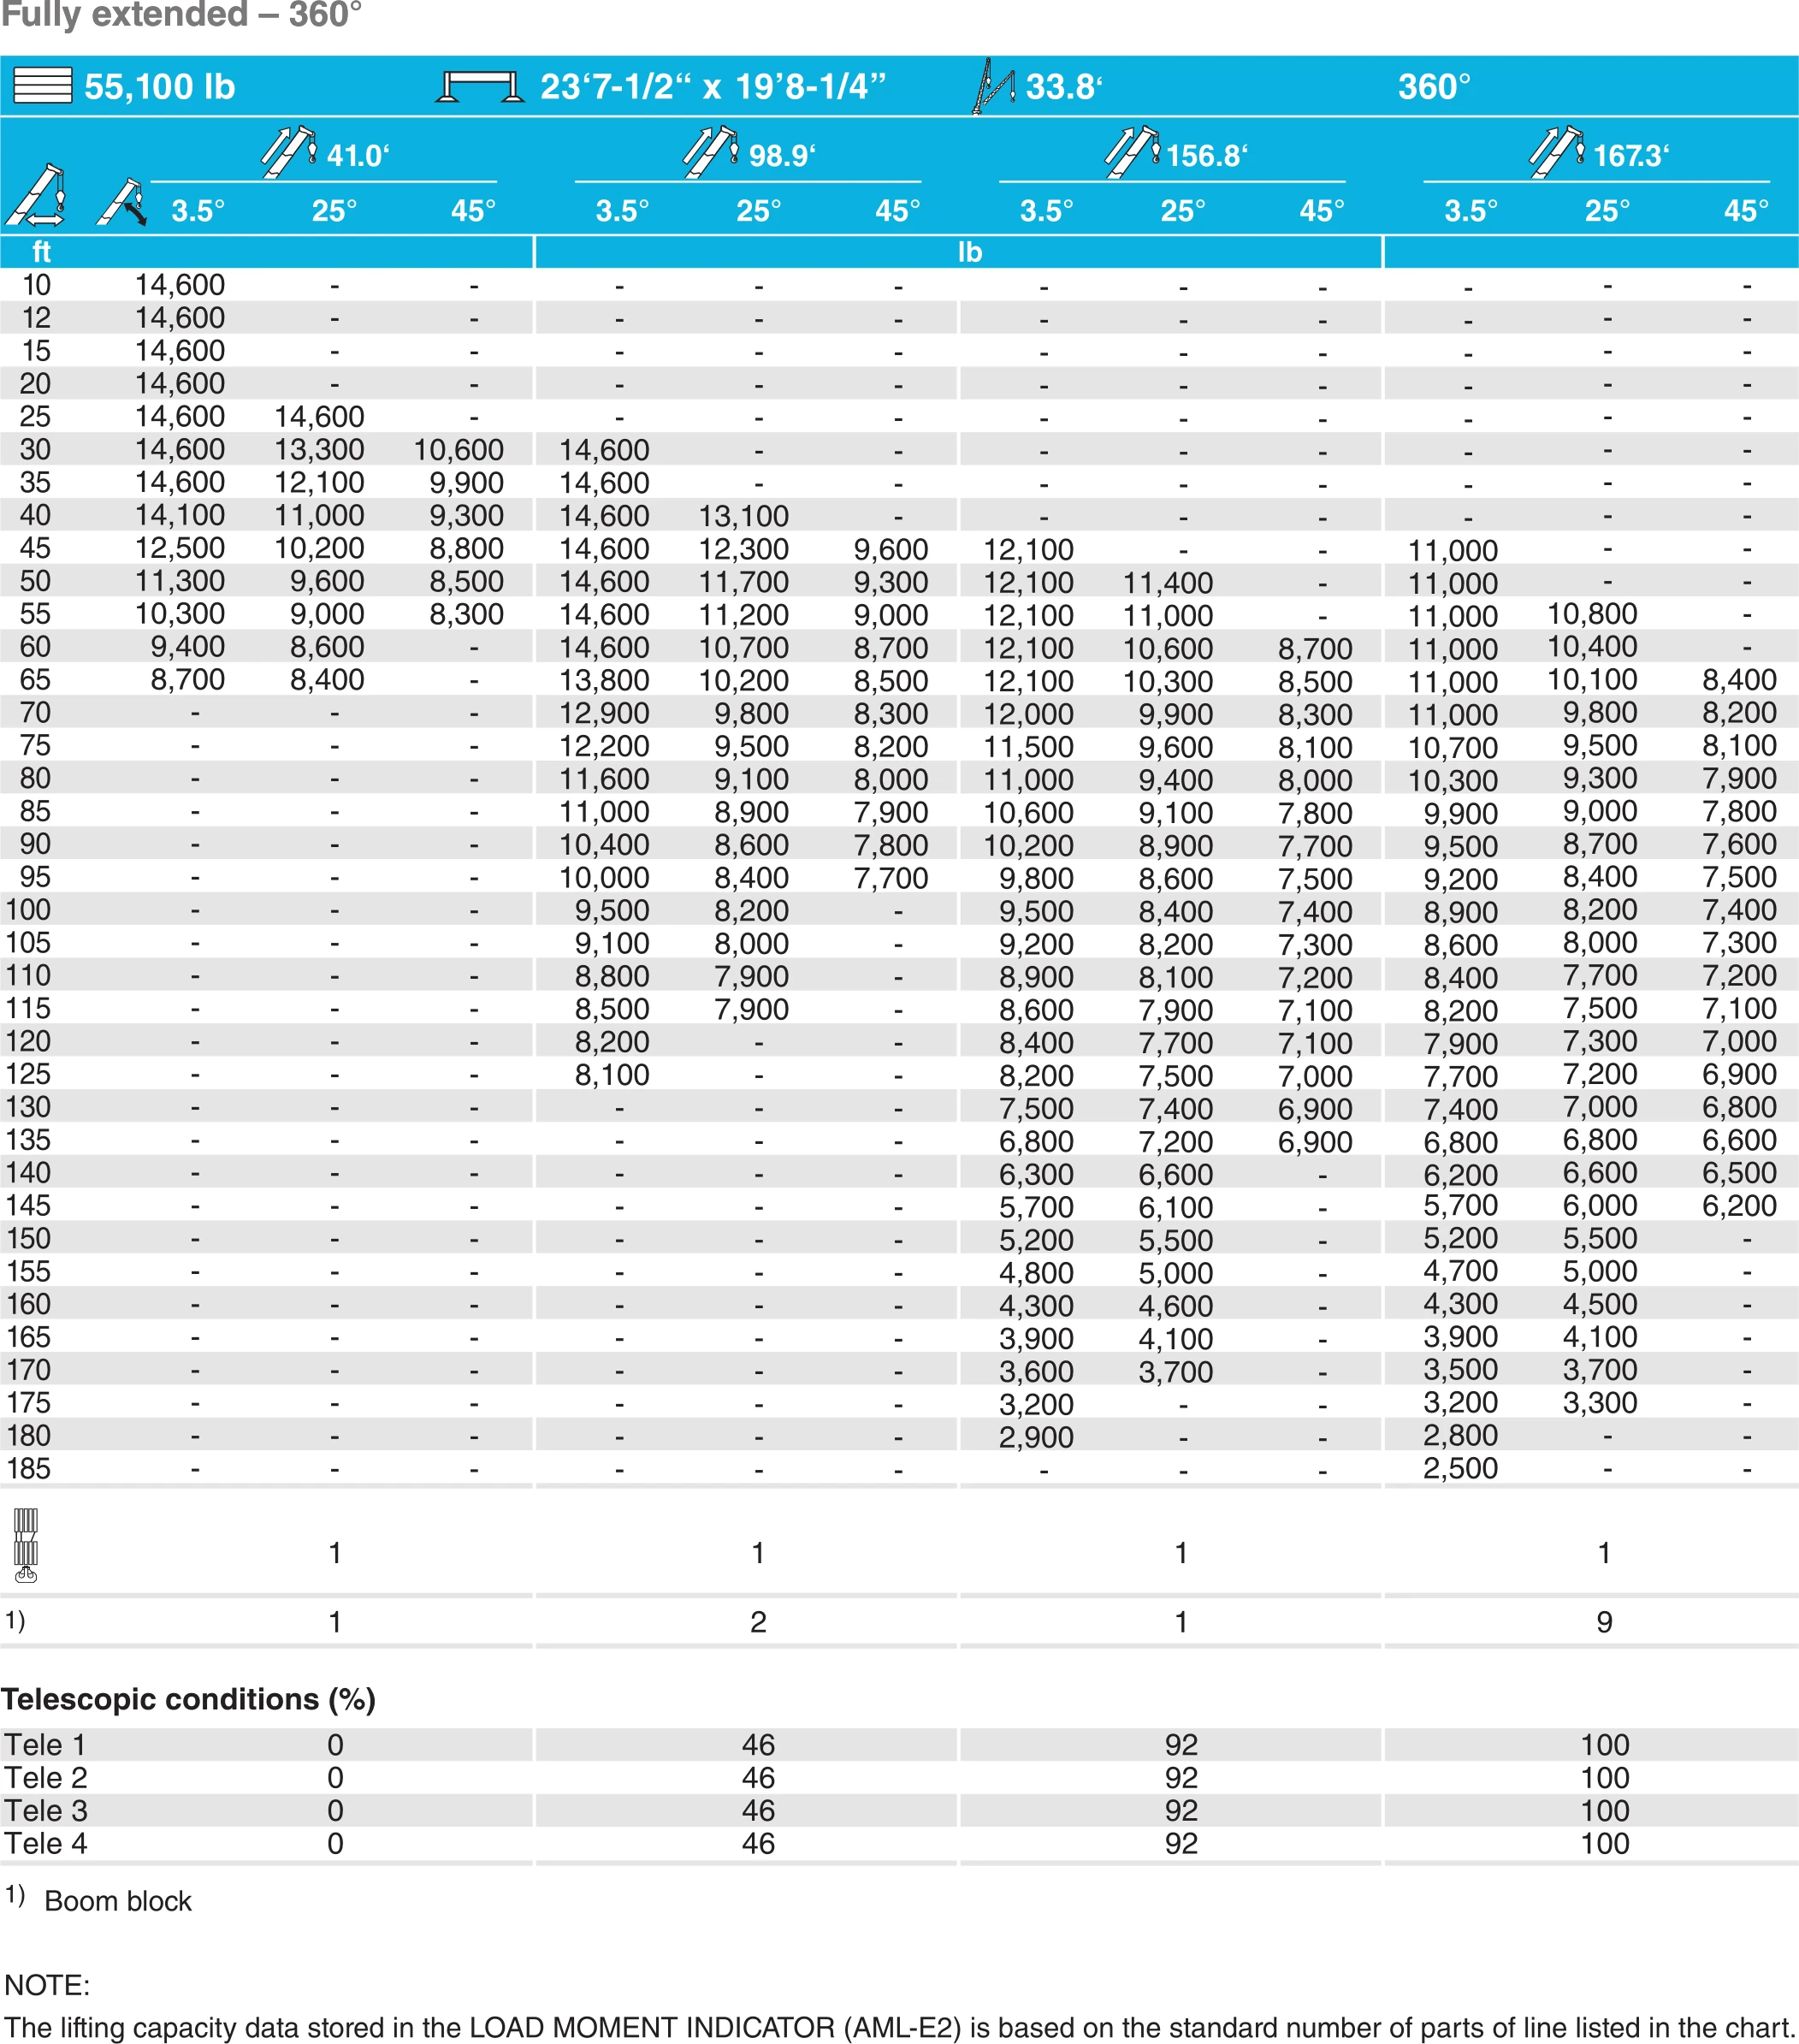Click the boom icon beside 156.8'
The width and height of the screenshot is (1799, 2044).
1133,152
